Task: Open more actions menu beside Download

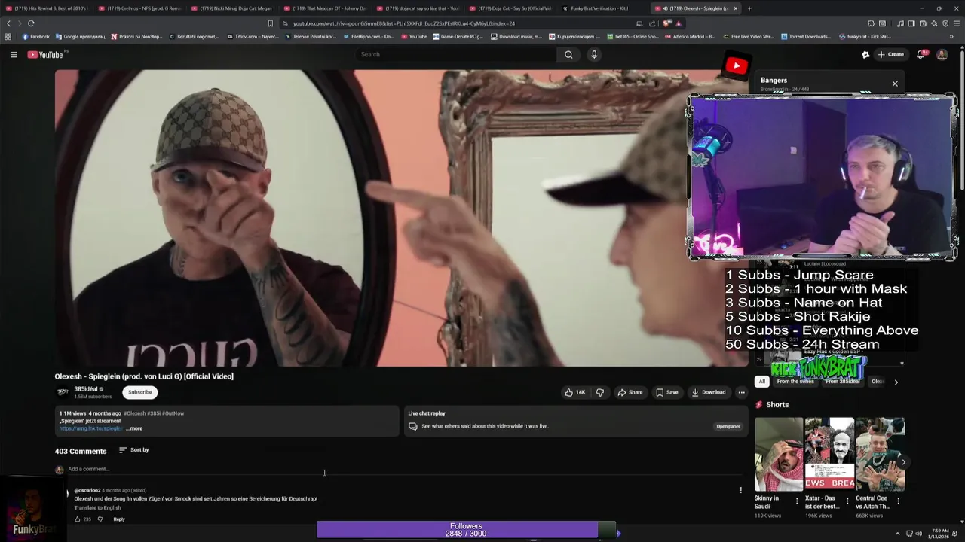Action: point(741,392)
